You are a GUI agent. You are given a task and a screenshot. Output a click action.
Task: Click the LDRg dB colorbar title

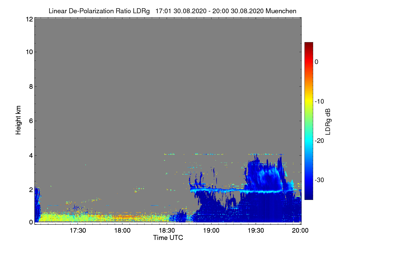[328, 121]
